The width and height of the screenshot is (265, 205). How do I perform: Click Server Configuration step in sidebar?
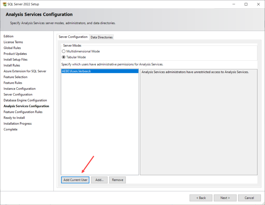pos(18,94)
